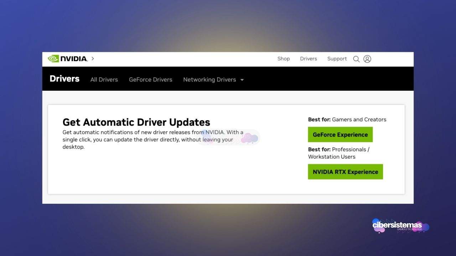Expand the Networking Drivers dropdown arrow
The width and height of the screenshot is (456, 256).
pos(242,80)
